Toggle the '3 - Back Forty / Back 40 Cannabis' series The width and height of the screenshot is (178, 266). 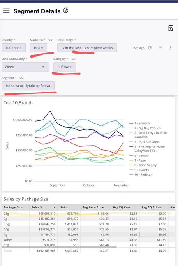[148, 135]
